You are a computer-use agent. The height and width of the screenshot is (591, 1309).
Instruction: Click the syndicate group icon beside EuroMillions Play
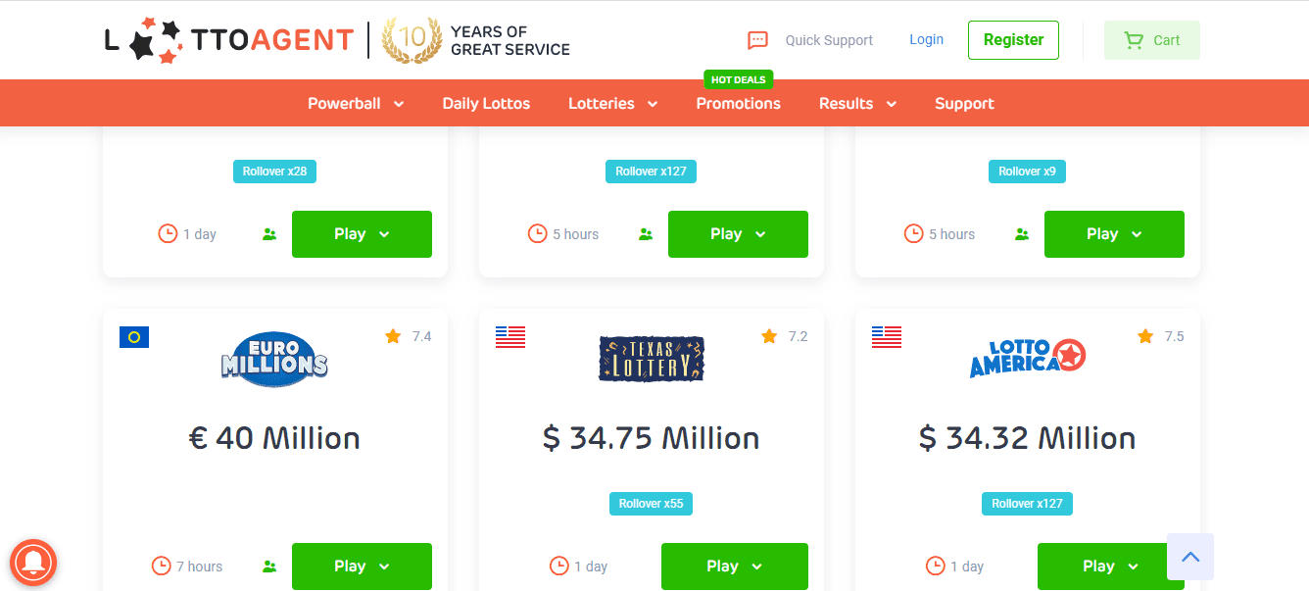269,566
